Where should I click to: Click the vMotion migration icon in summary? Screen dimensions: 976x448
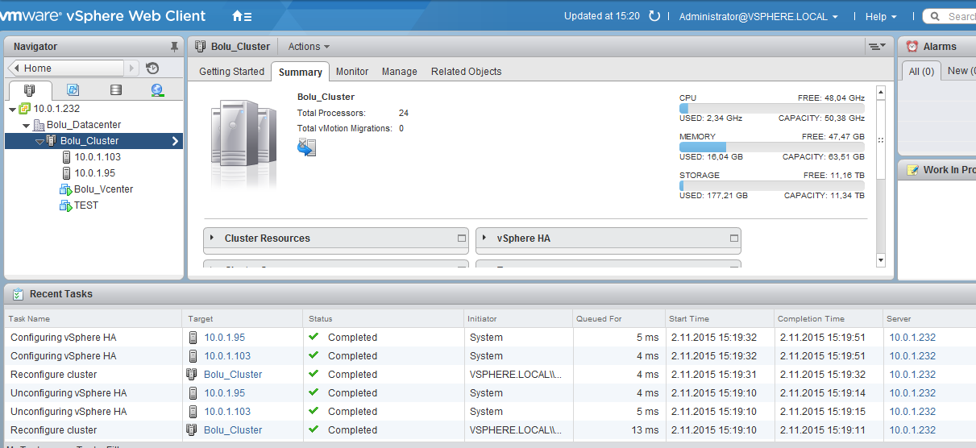tap(306, 147)
